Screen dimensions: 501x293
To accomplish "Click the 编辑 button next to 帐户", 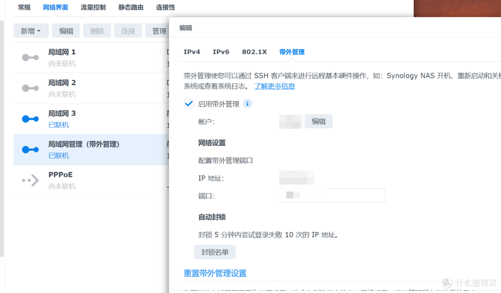I will (318, 121).
